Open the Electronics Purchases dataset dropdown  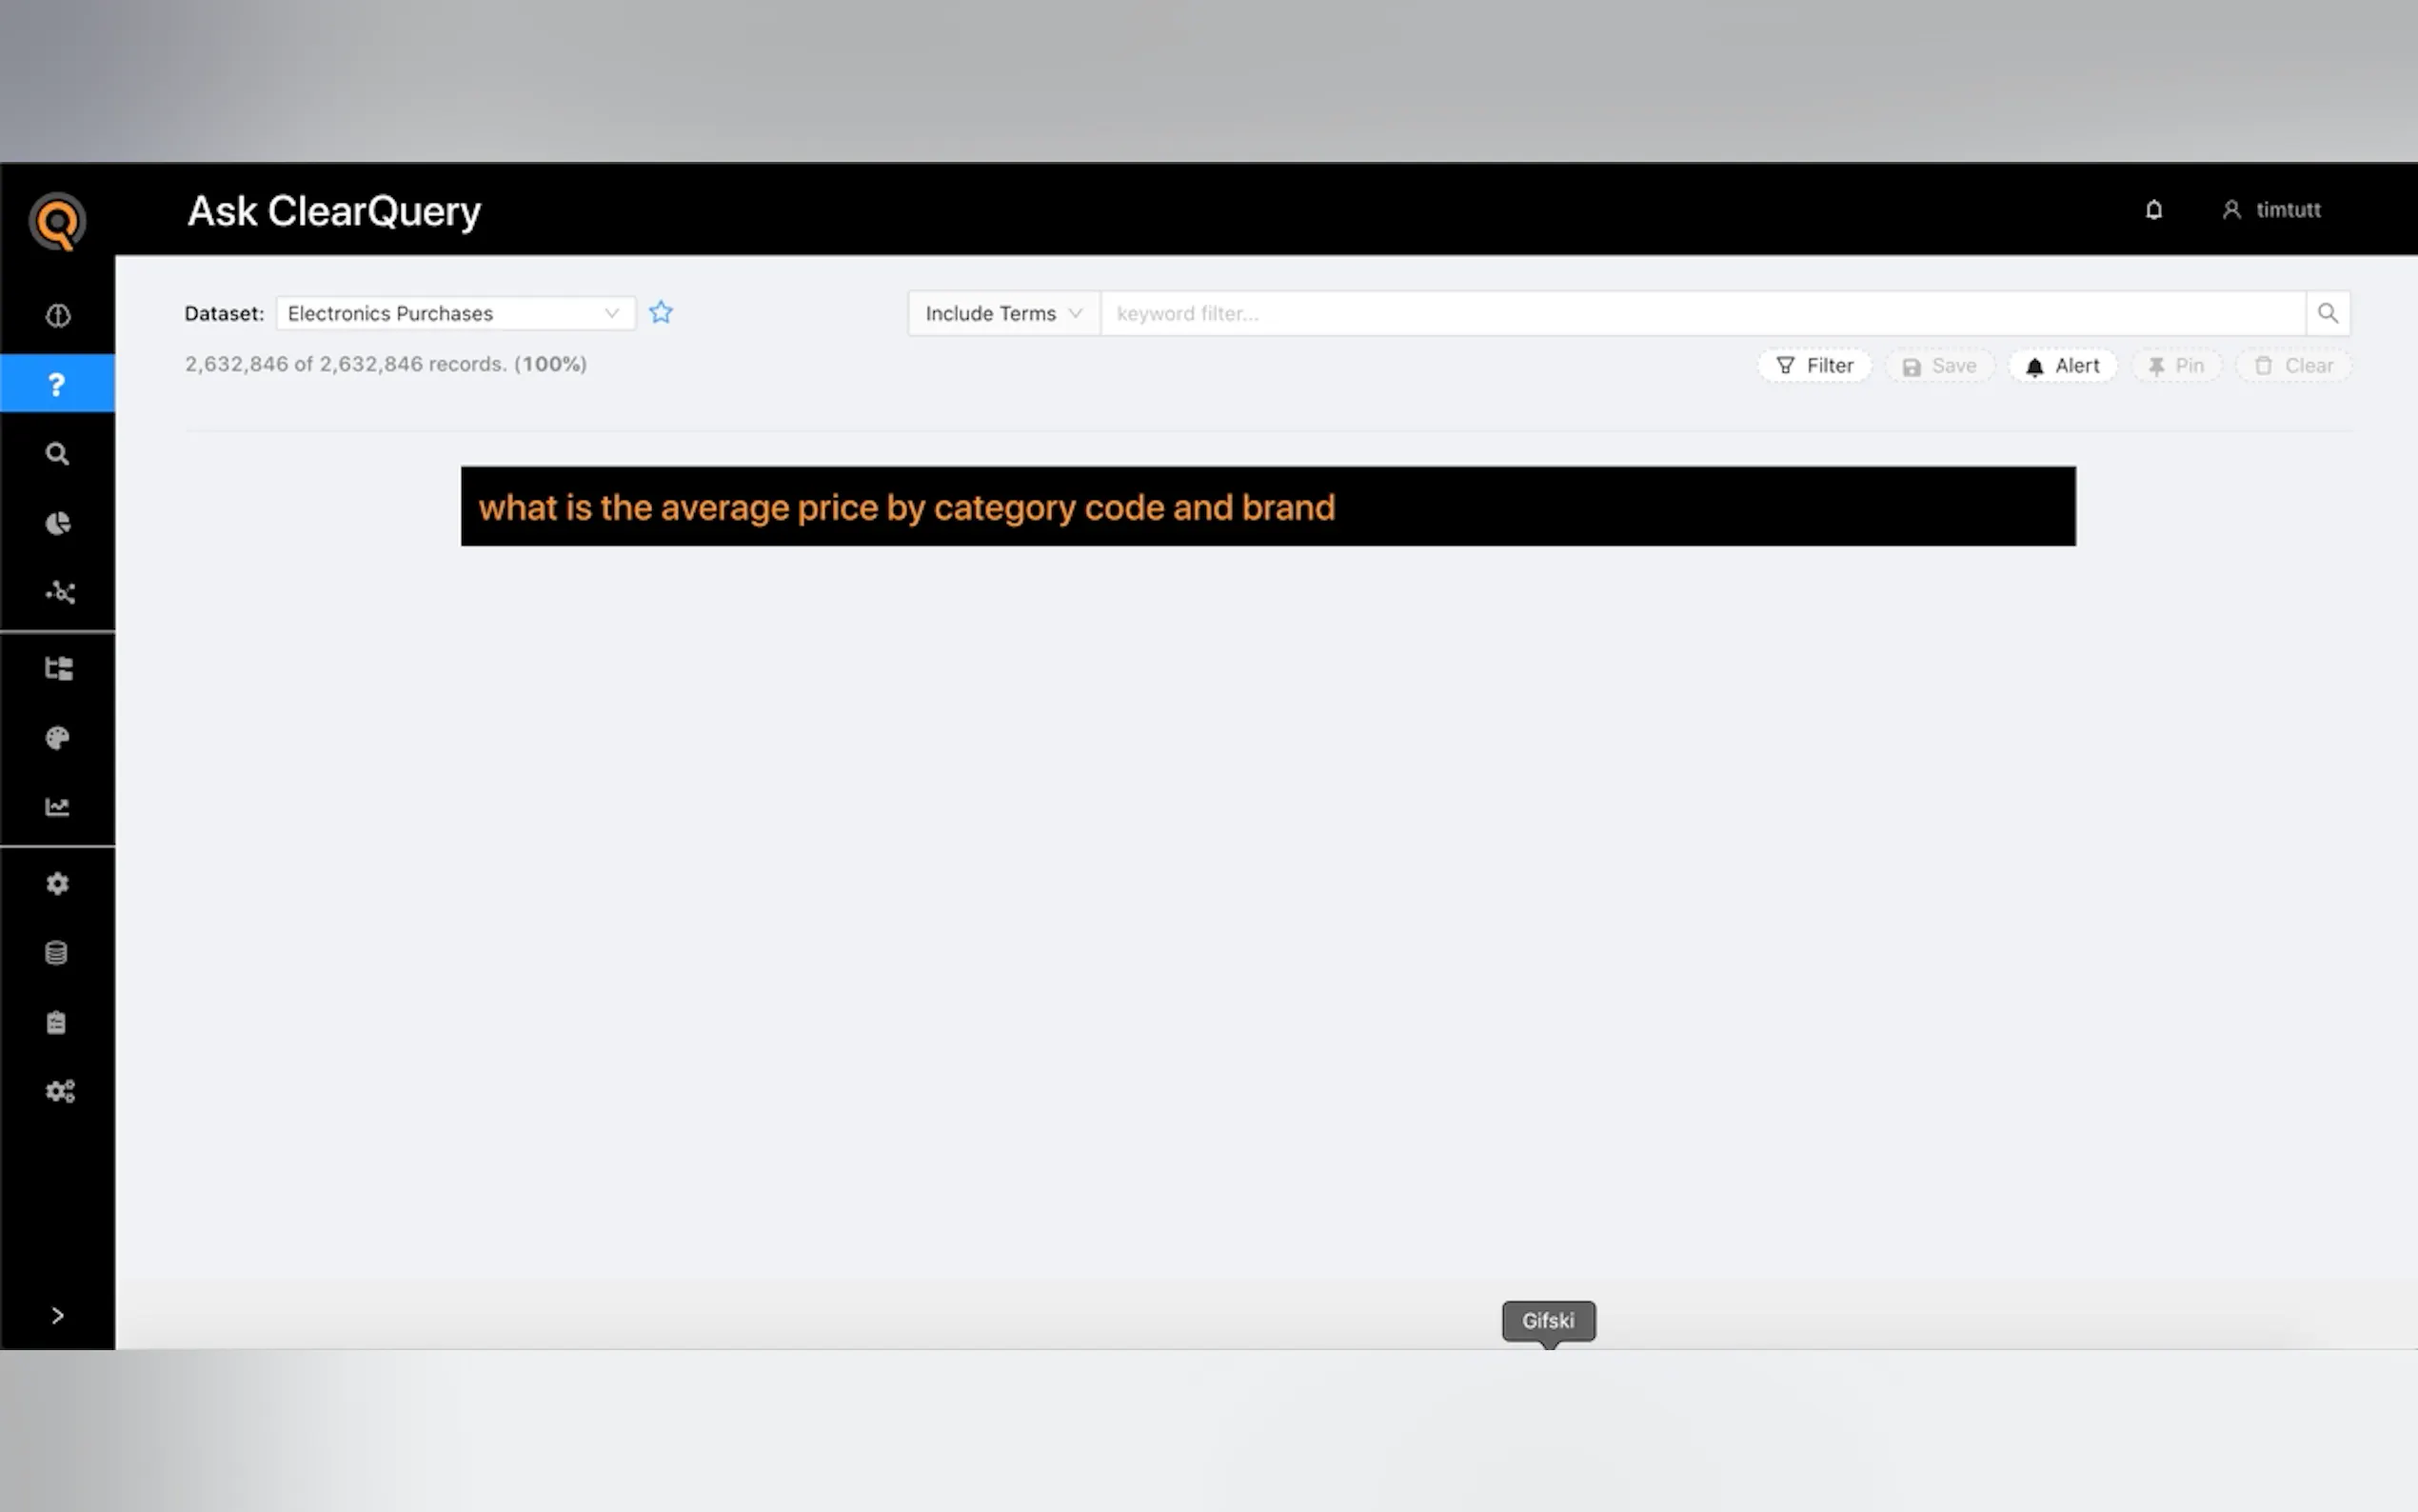pos(455,313)
